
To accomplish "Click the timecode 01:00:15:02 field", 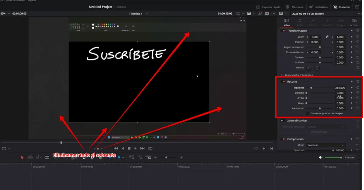I will coord(225,14).
